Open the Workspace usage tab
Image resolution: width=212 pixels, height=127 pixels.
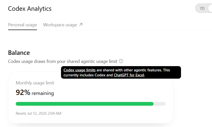(60, 25)
